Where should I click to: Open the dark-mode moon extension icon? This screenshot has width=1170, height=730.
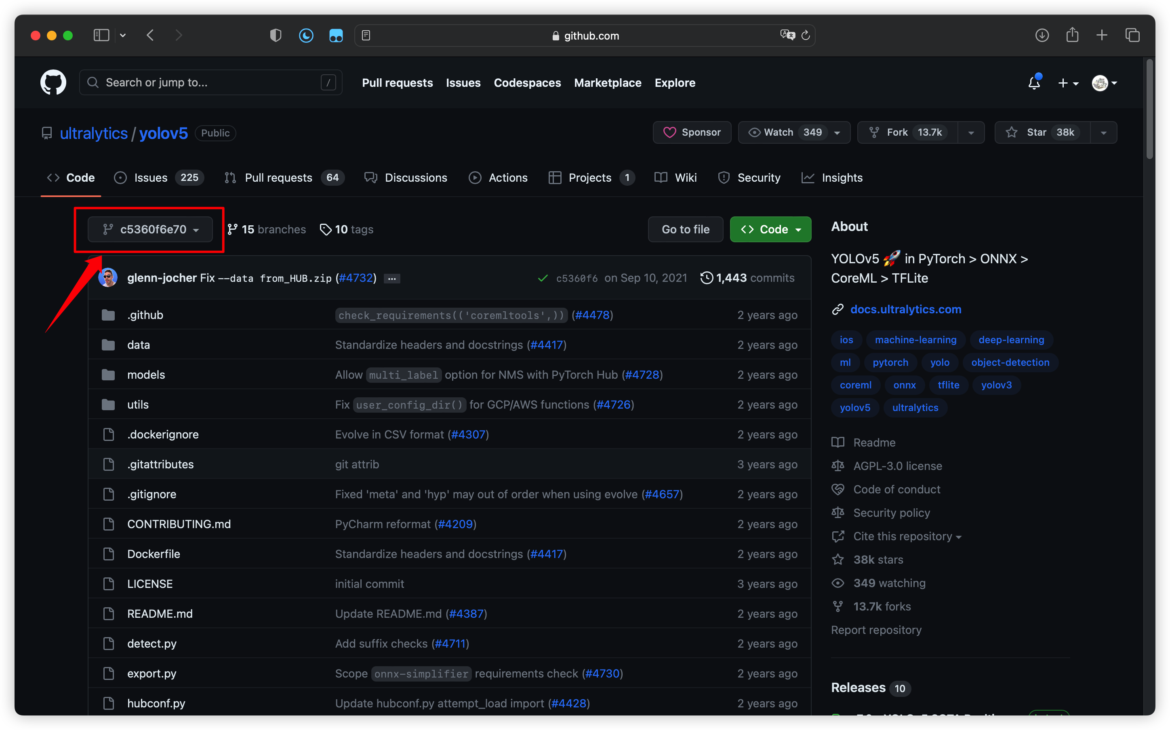[306, 35]
